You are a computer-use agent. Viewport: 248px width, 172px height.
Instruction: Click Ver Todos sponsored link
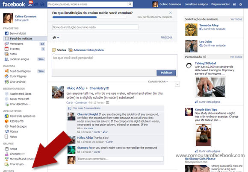point(236,57)
